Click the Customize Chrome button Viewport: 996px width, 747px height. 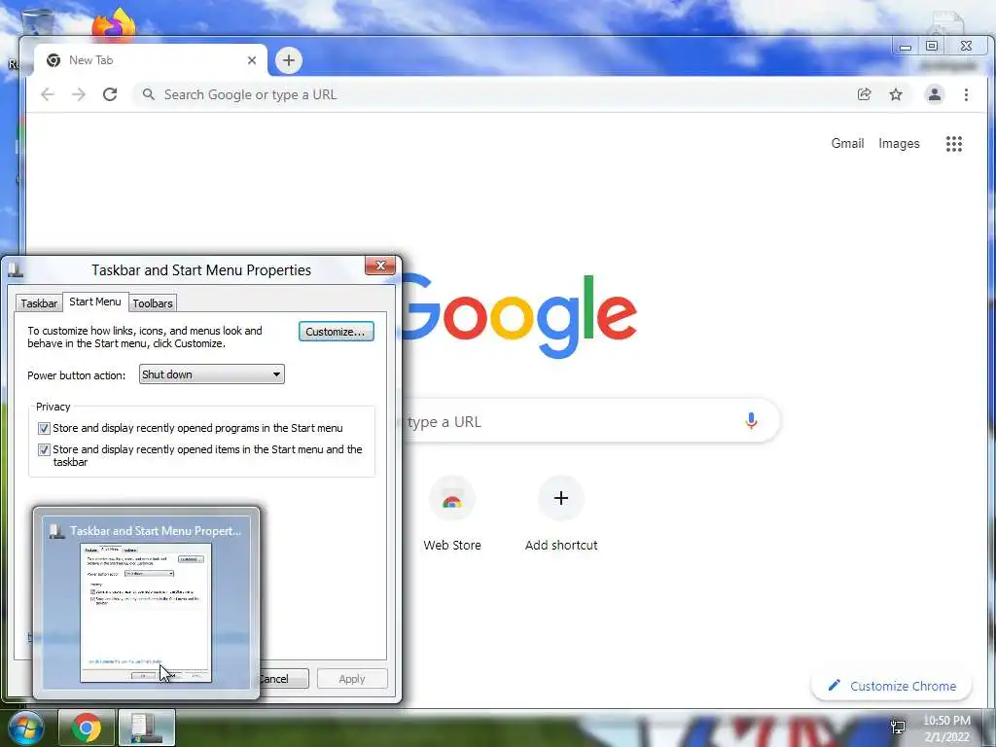(892, 686)
